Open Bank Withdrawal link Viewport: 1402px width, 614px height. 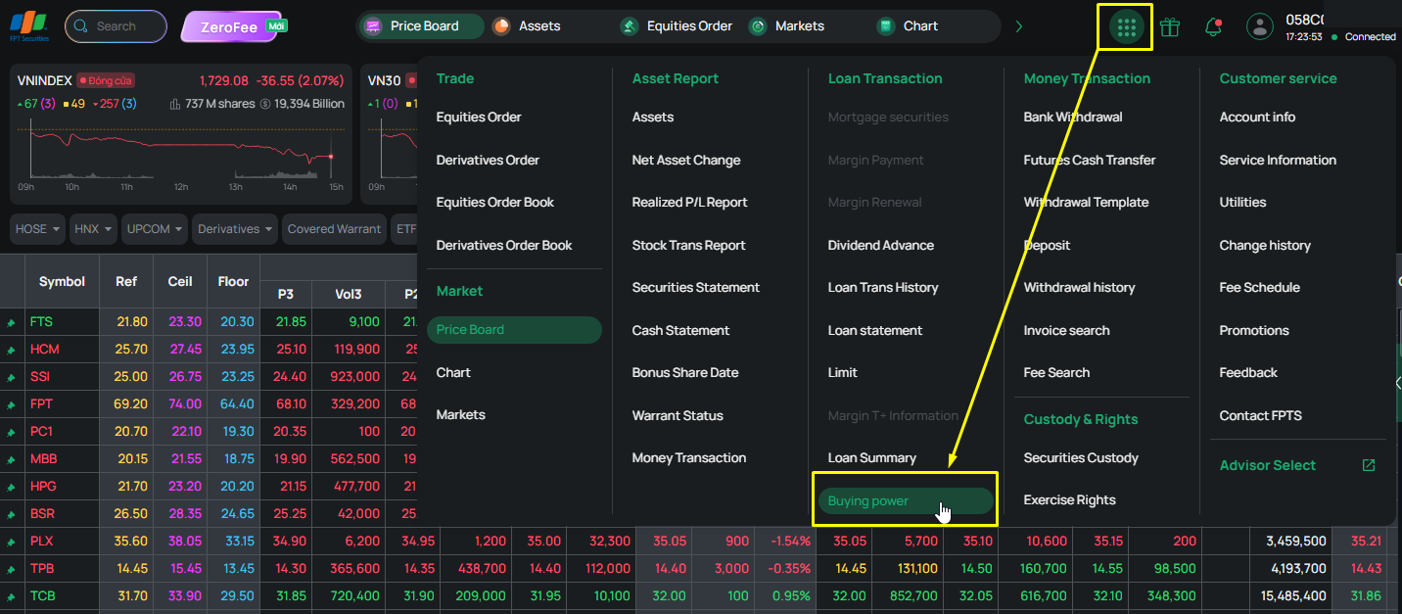[1073, 117]
